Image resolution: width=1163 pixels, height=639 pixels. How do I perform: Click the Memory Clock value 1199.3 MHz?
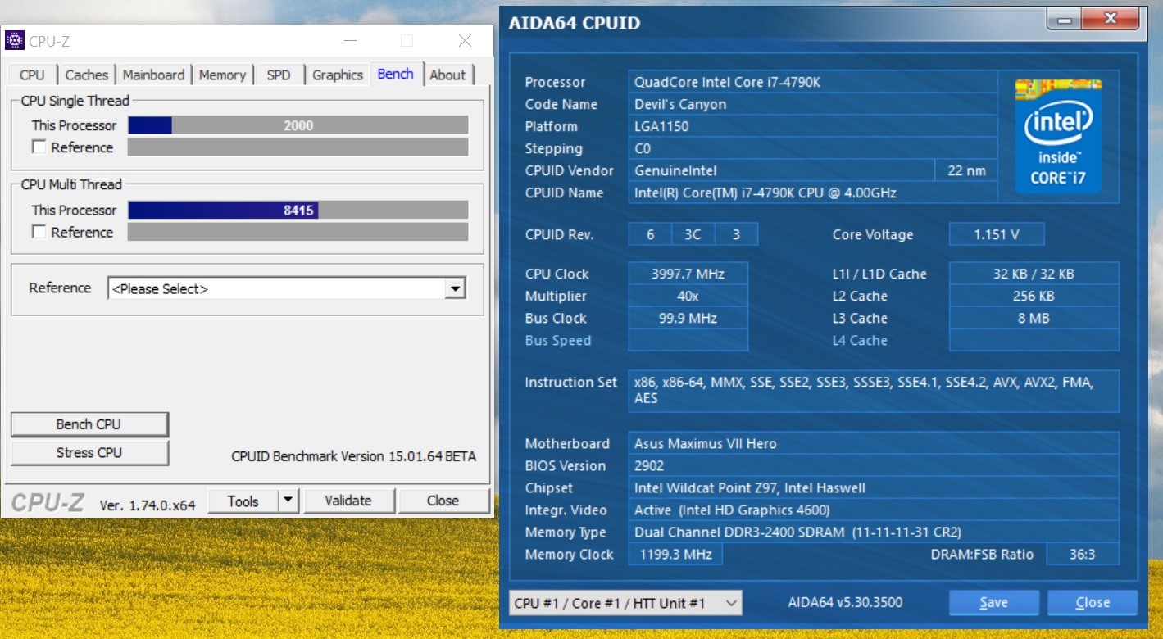pyautogui.click(x=675, y=554)
